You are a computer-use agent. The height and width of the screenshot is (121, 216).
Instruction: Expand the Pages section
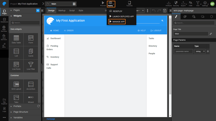click(x=16, y=10)
